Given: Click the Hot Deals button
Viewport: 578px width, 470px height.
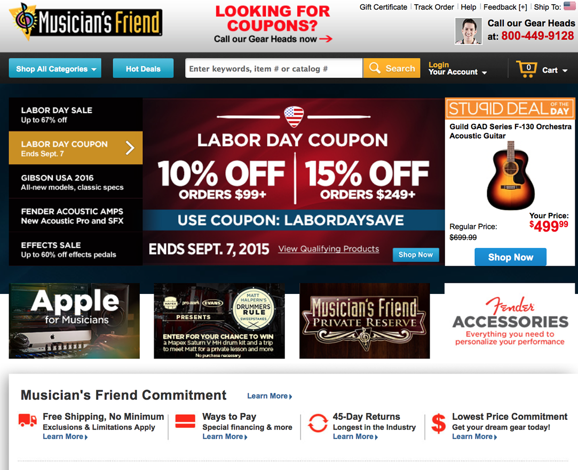Looking at the screenshot, I should point(143,68).
